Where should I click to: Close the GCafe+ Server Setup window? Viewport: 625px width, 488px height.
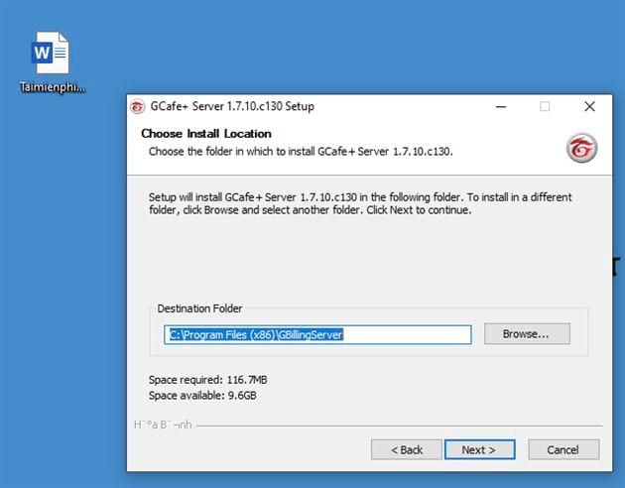pos(589,106)
